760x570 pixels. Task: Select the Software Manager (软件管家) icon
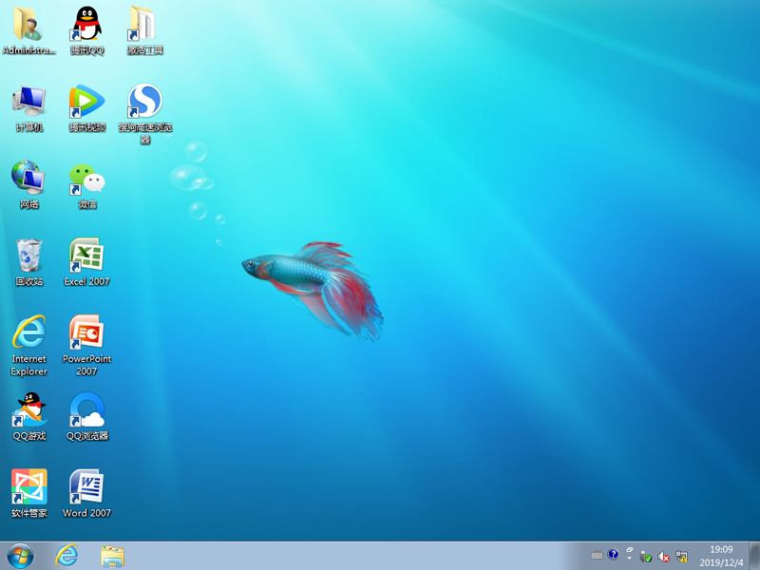point(28,487)
